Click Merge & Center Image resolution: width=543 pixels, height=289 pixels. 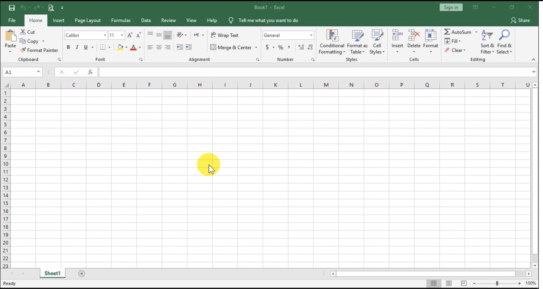click(x=231, y=47)
